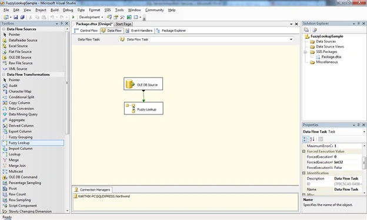Open the Debug menu

coord(68,10)
